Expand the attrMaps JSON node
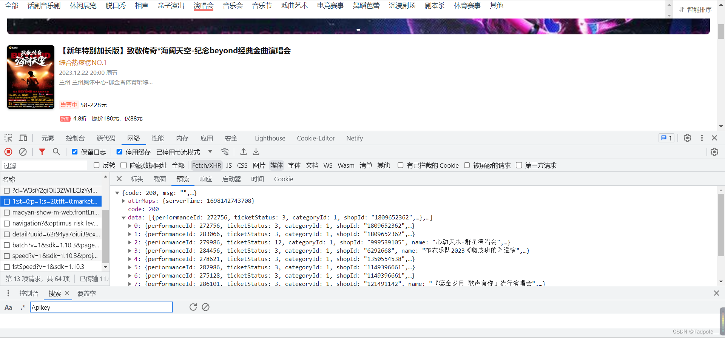The height and width of the screenshot is (338, 725). coord(123,201)
